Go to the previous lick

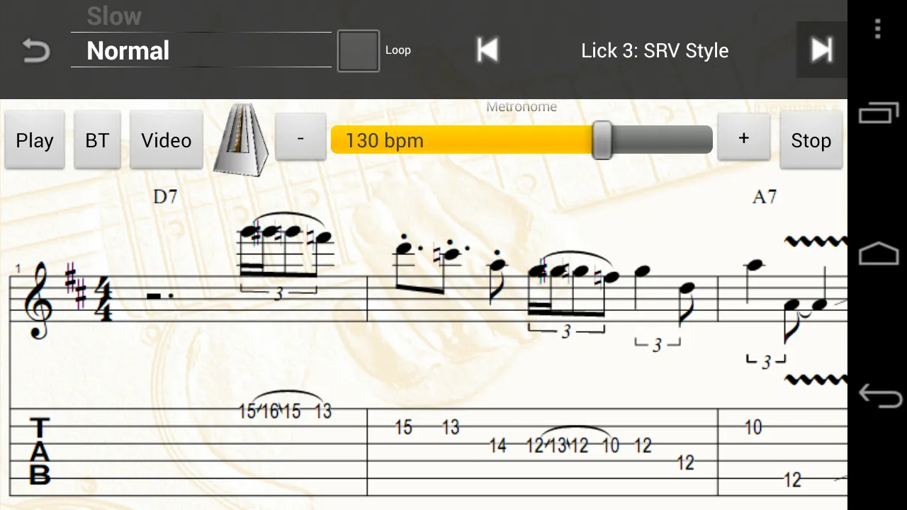click(487, 50)
